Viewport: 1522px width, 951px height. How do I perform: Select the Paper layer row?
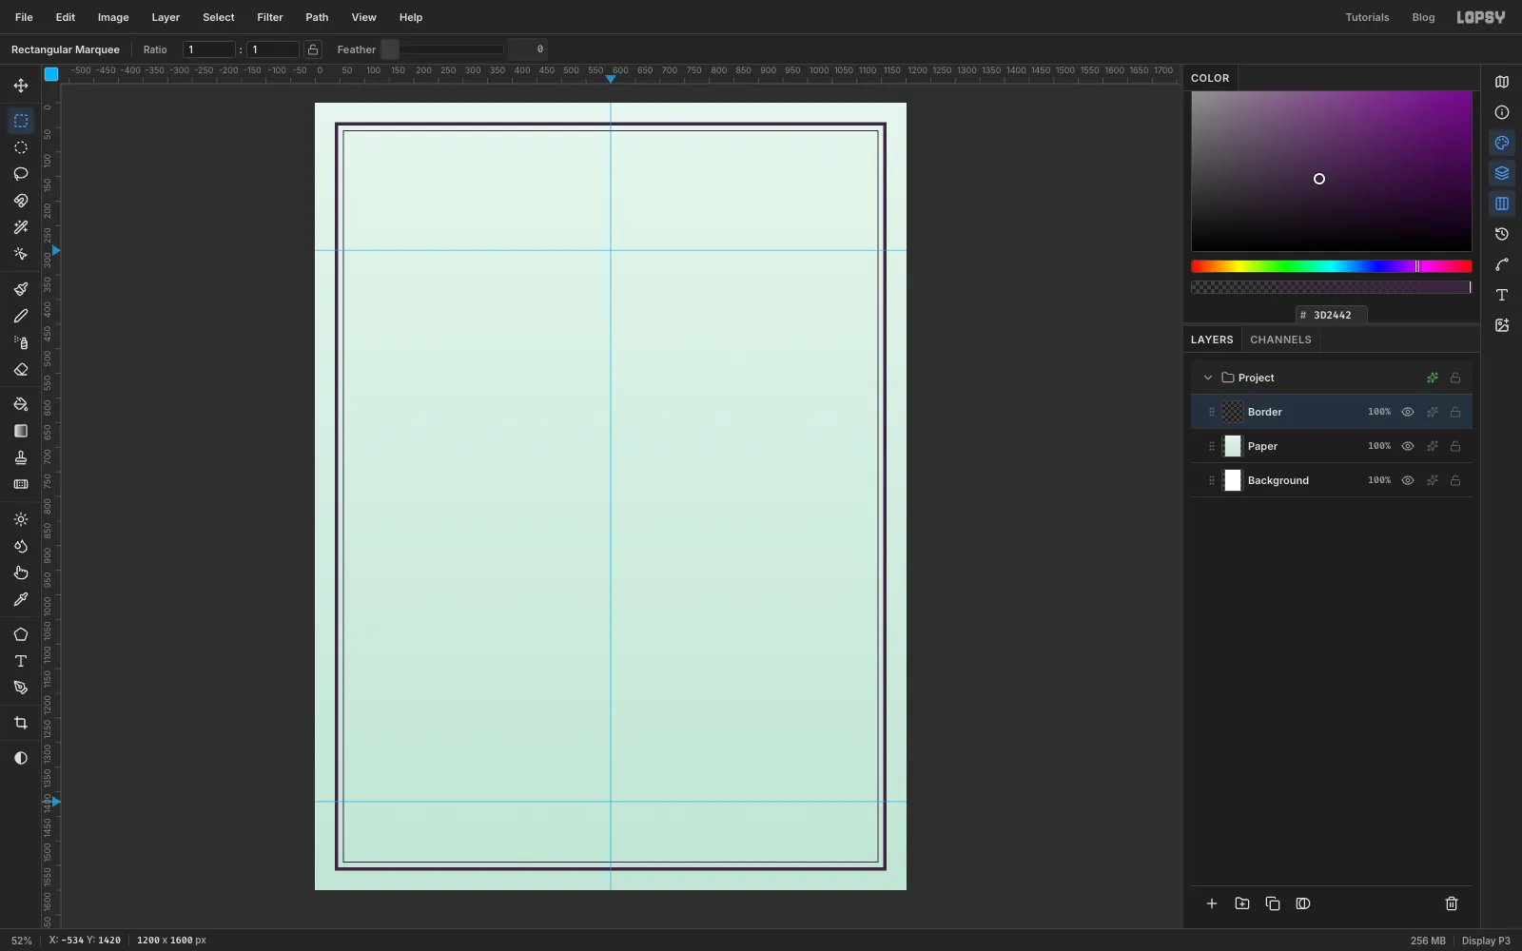pyautogui.click(x=1332, y=446)
